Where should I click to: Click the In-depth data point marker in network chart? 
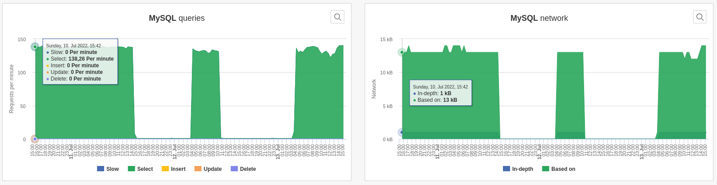pyautogui.click(x=401, y=132)
